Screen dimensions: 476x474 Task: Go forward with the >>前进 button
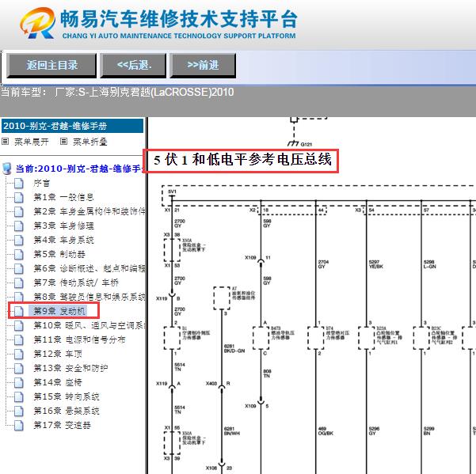[203, 65]
